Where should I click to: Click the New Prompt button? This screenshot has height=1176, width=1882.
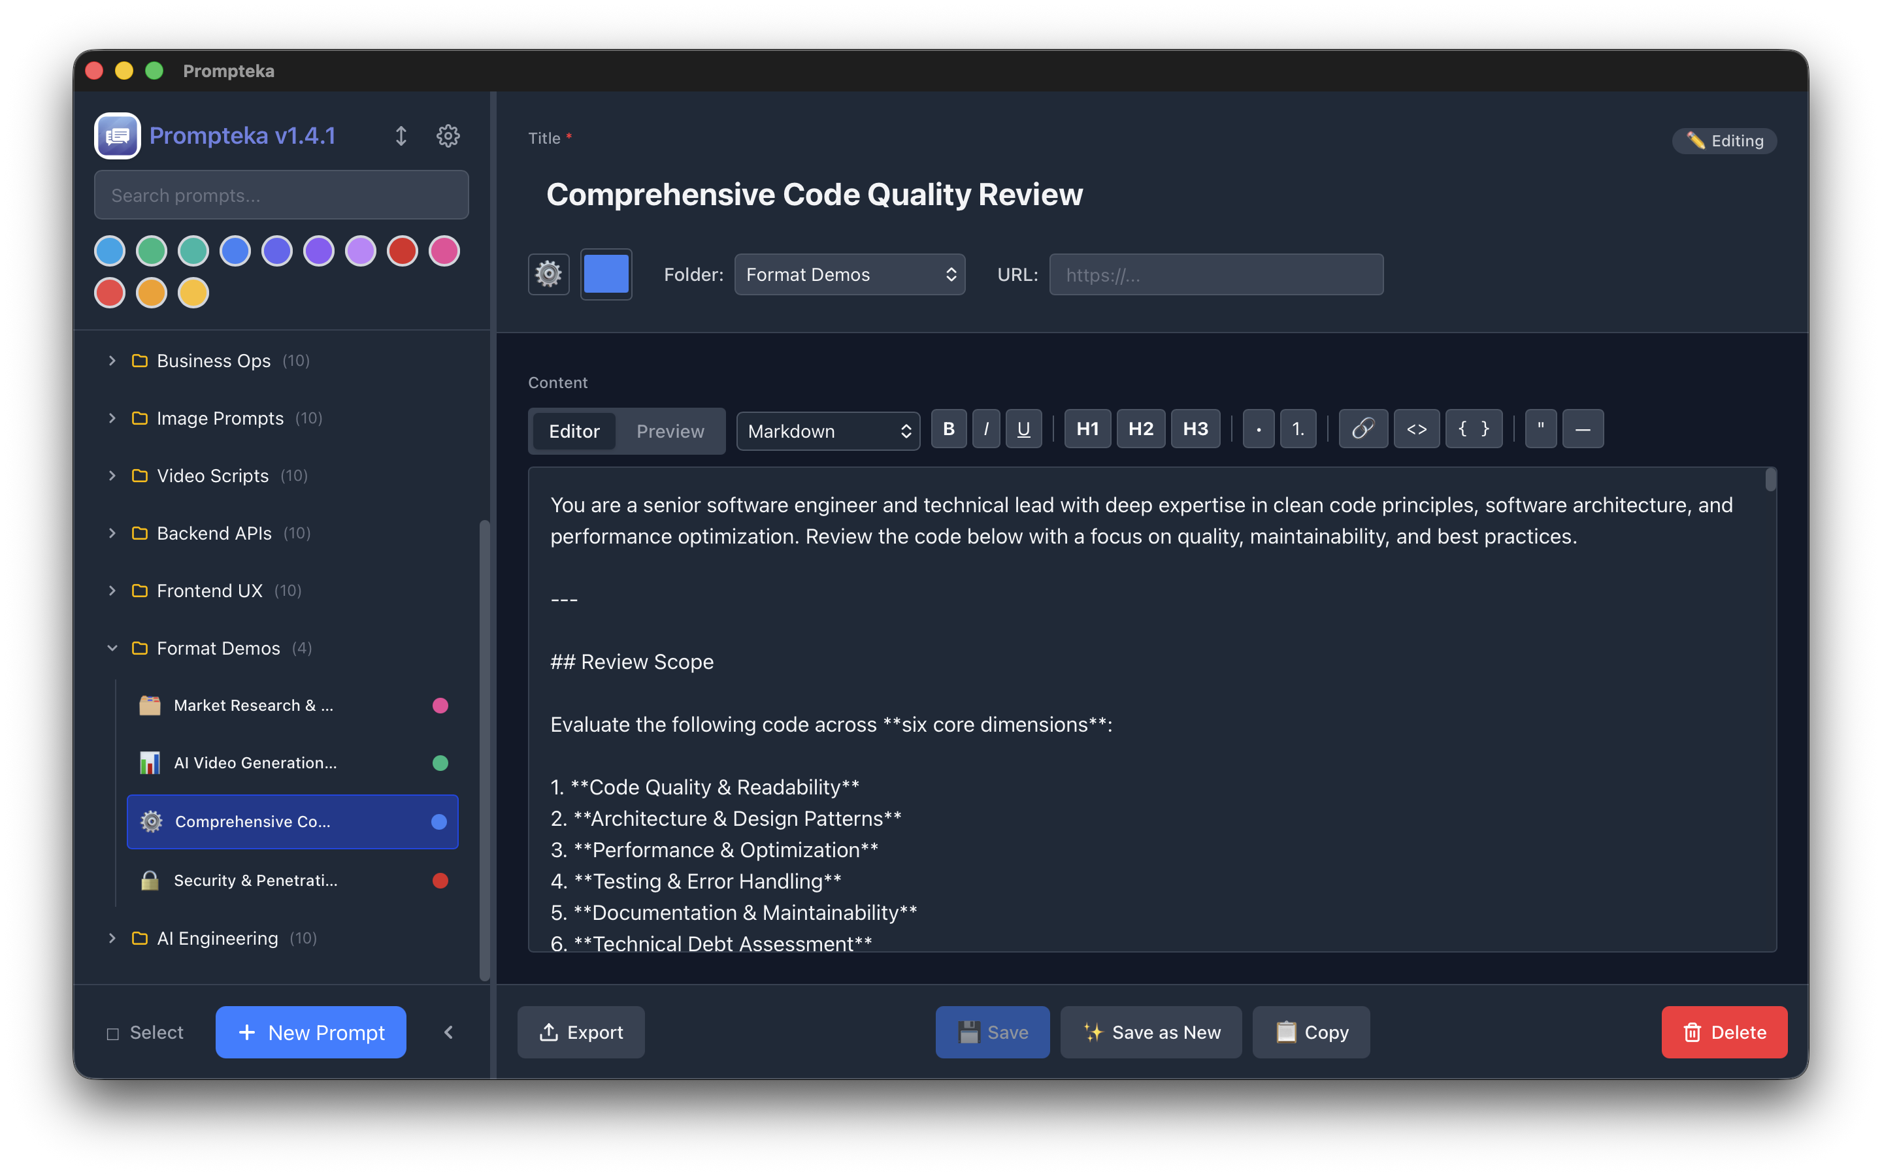click(310, 1032)
